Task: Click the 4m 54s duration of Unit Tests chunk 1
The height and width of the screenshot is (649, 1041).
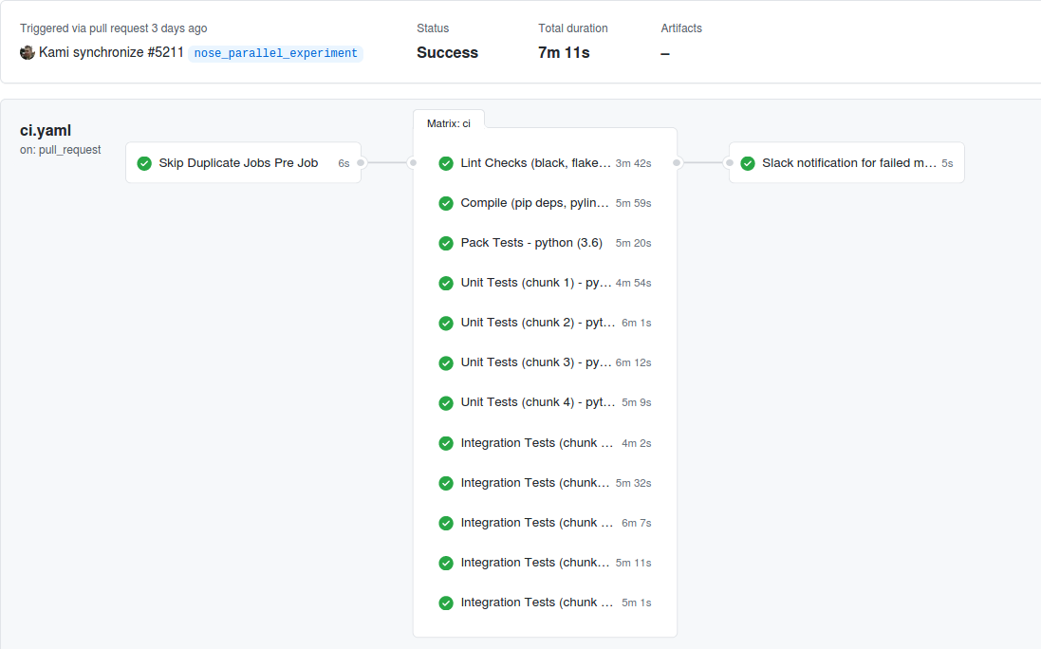Action: pyautogui.click(x=633, y=284)
